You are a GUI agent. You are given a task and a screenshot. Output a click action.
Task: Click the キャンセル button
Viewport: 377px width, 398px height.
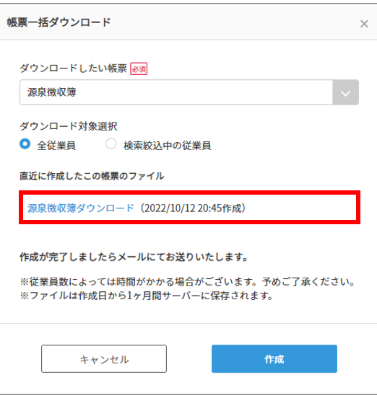click(x=104, y=358)
